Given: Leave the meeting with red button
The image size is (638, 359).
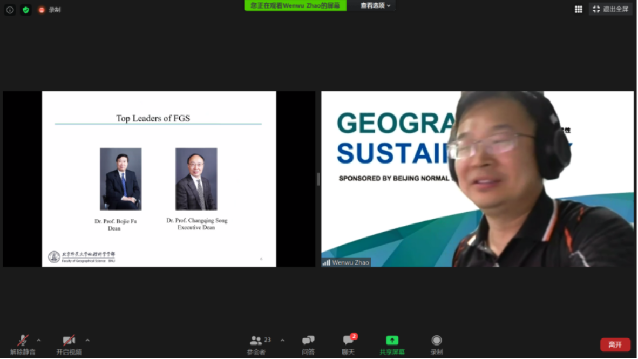Looking at the screenshot, I should [615, 344].
